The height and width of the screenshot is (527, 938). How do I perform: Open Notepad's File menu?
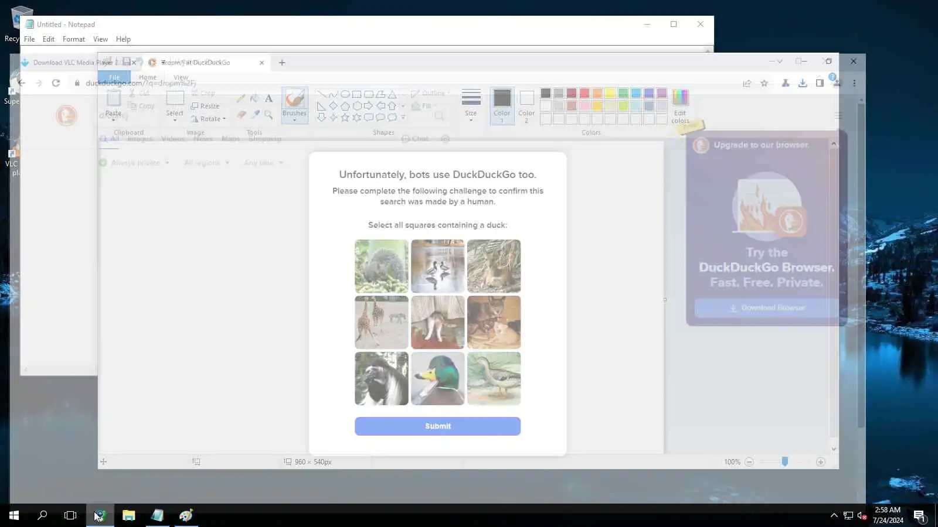[x=29, y=39]
